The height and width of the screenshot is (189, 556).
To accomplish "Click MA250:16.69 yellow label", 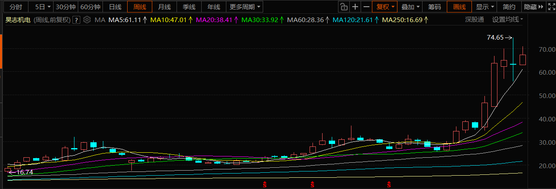I will click(402, 20).
